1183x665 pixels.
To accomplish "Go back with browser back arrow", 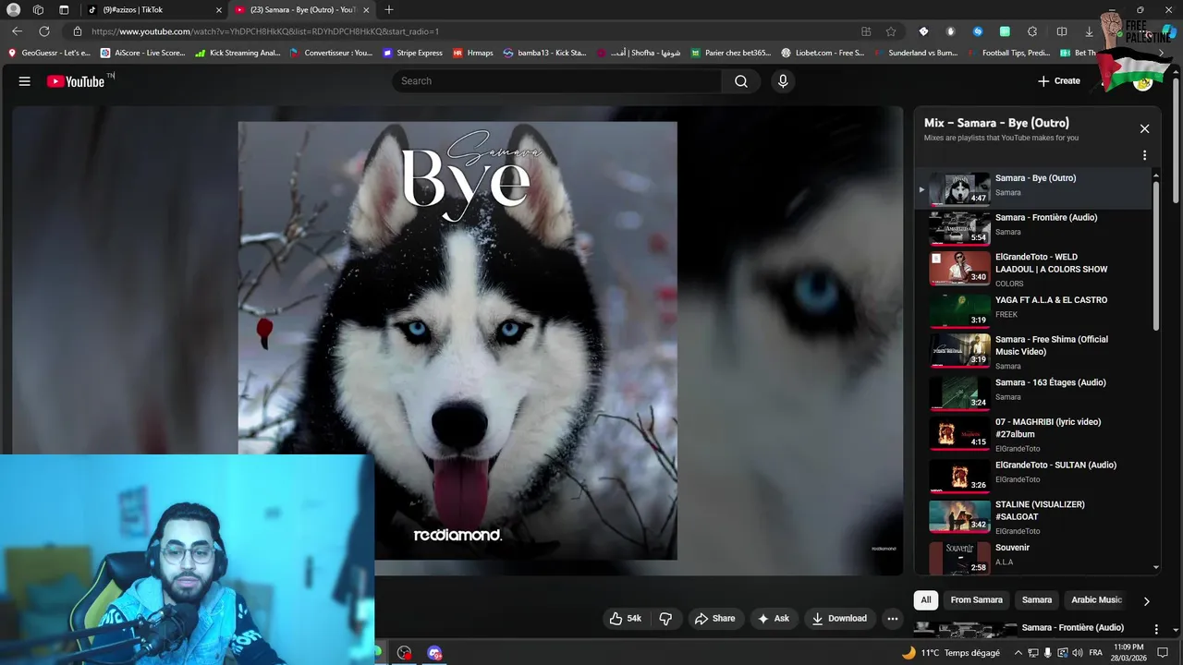I will coord(17,31).
